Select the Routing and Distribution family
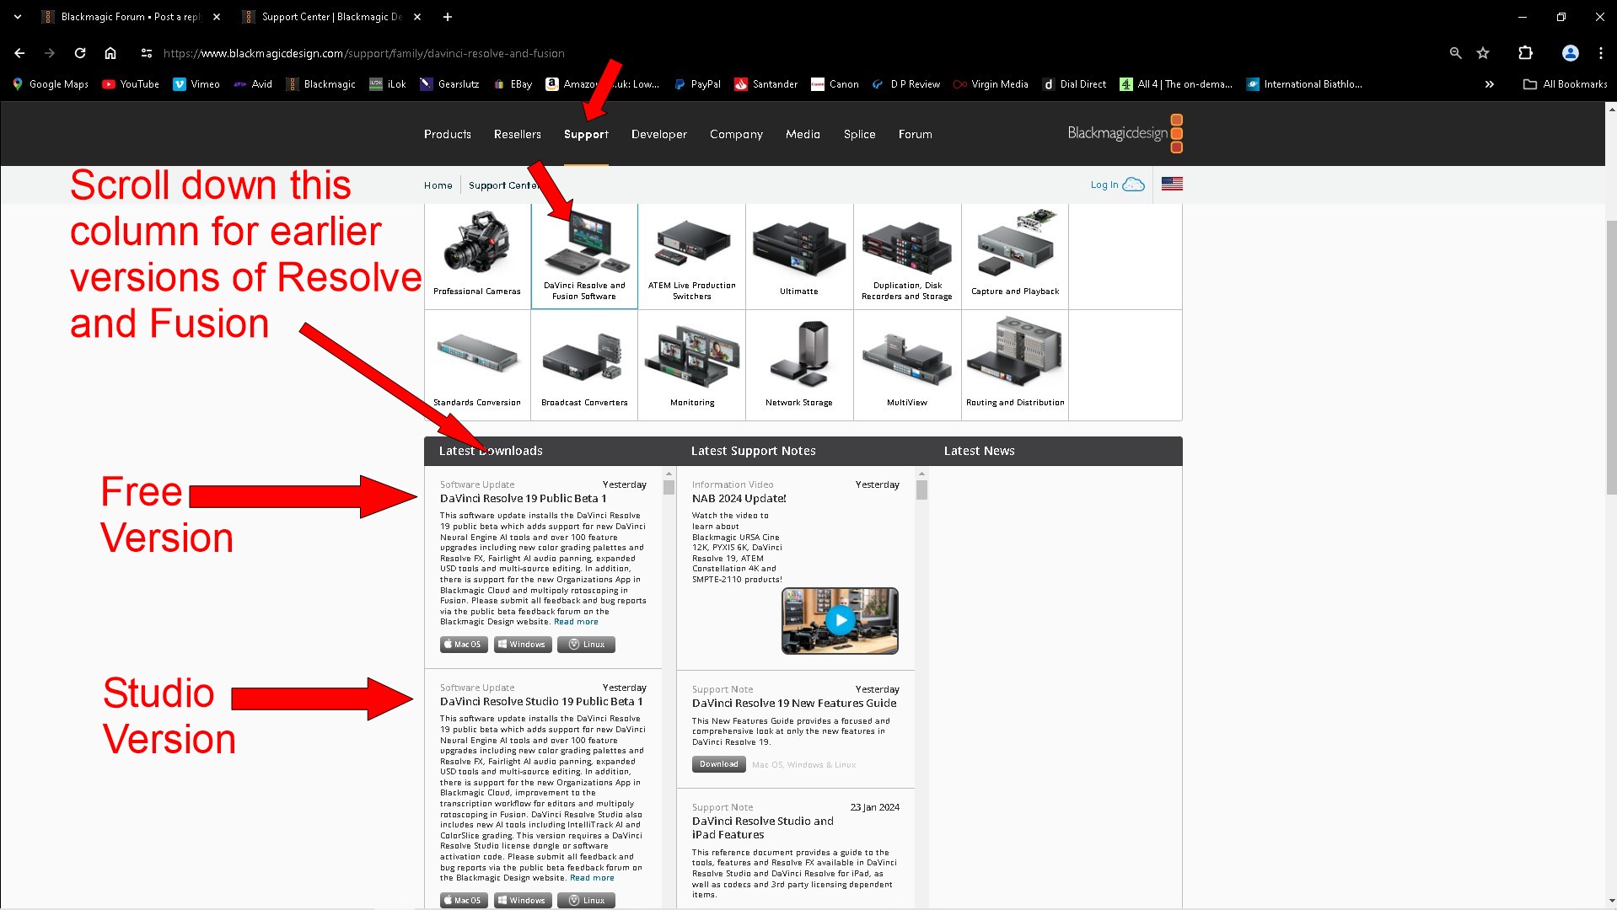The height and width of the screenshot is (910, 1617). 1015,365
